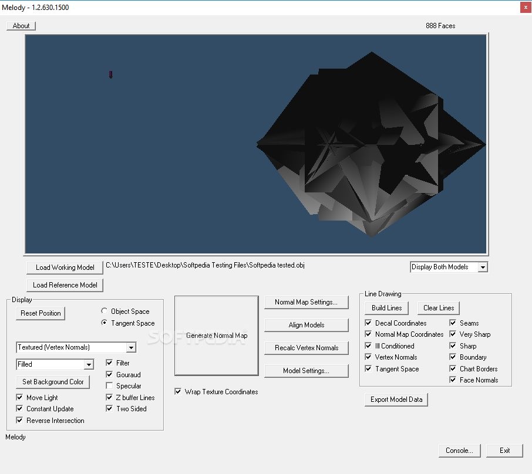Click the loaded model file path
Image resolution: width=532 pixels, height=474 pixels.
pos(205,265)
